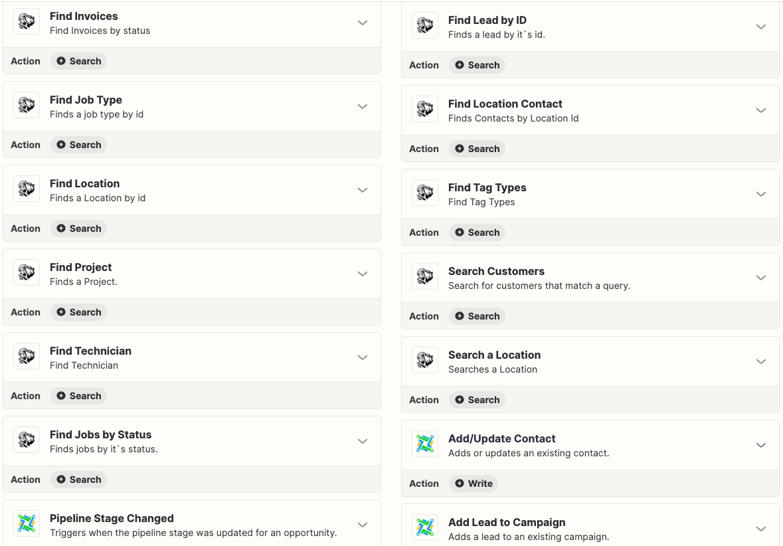Click the app icon next to Search Customers
The image size is (783, 546).
[x=425, y=278]
